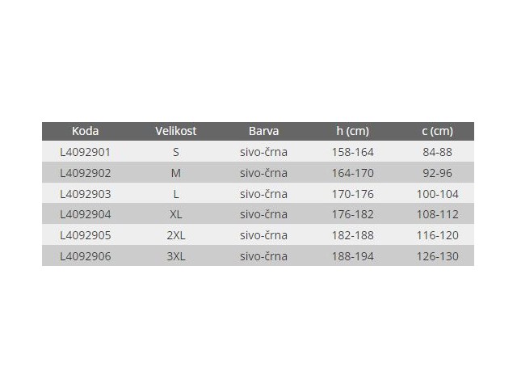Screen dimensions: 517x388
Task: Select the XL size cell
Action: (x=176, y=214)
